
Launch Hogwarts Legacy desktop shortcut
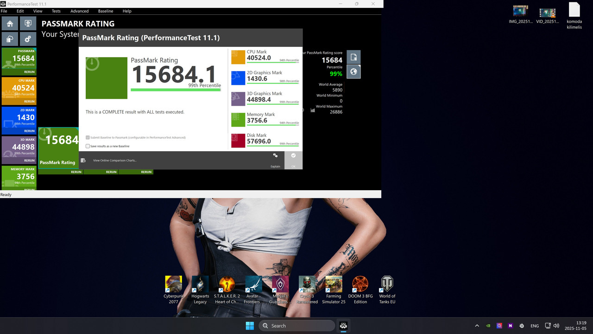click(x=200, y=290)
